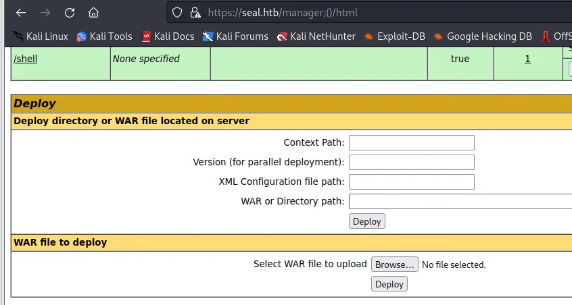Open the Kali Tools bookmark
The image size is (572, 305).
(104, 36)
